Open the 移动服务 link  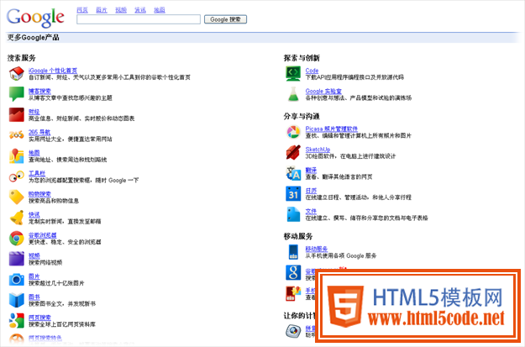click(x=317, y=249)
